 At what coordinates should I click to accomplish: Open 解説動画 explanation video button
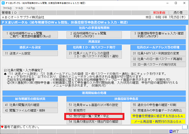tap(159, 13)
